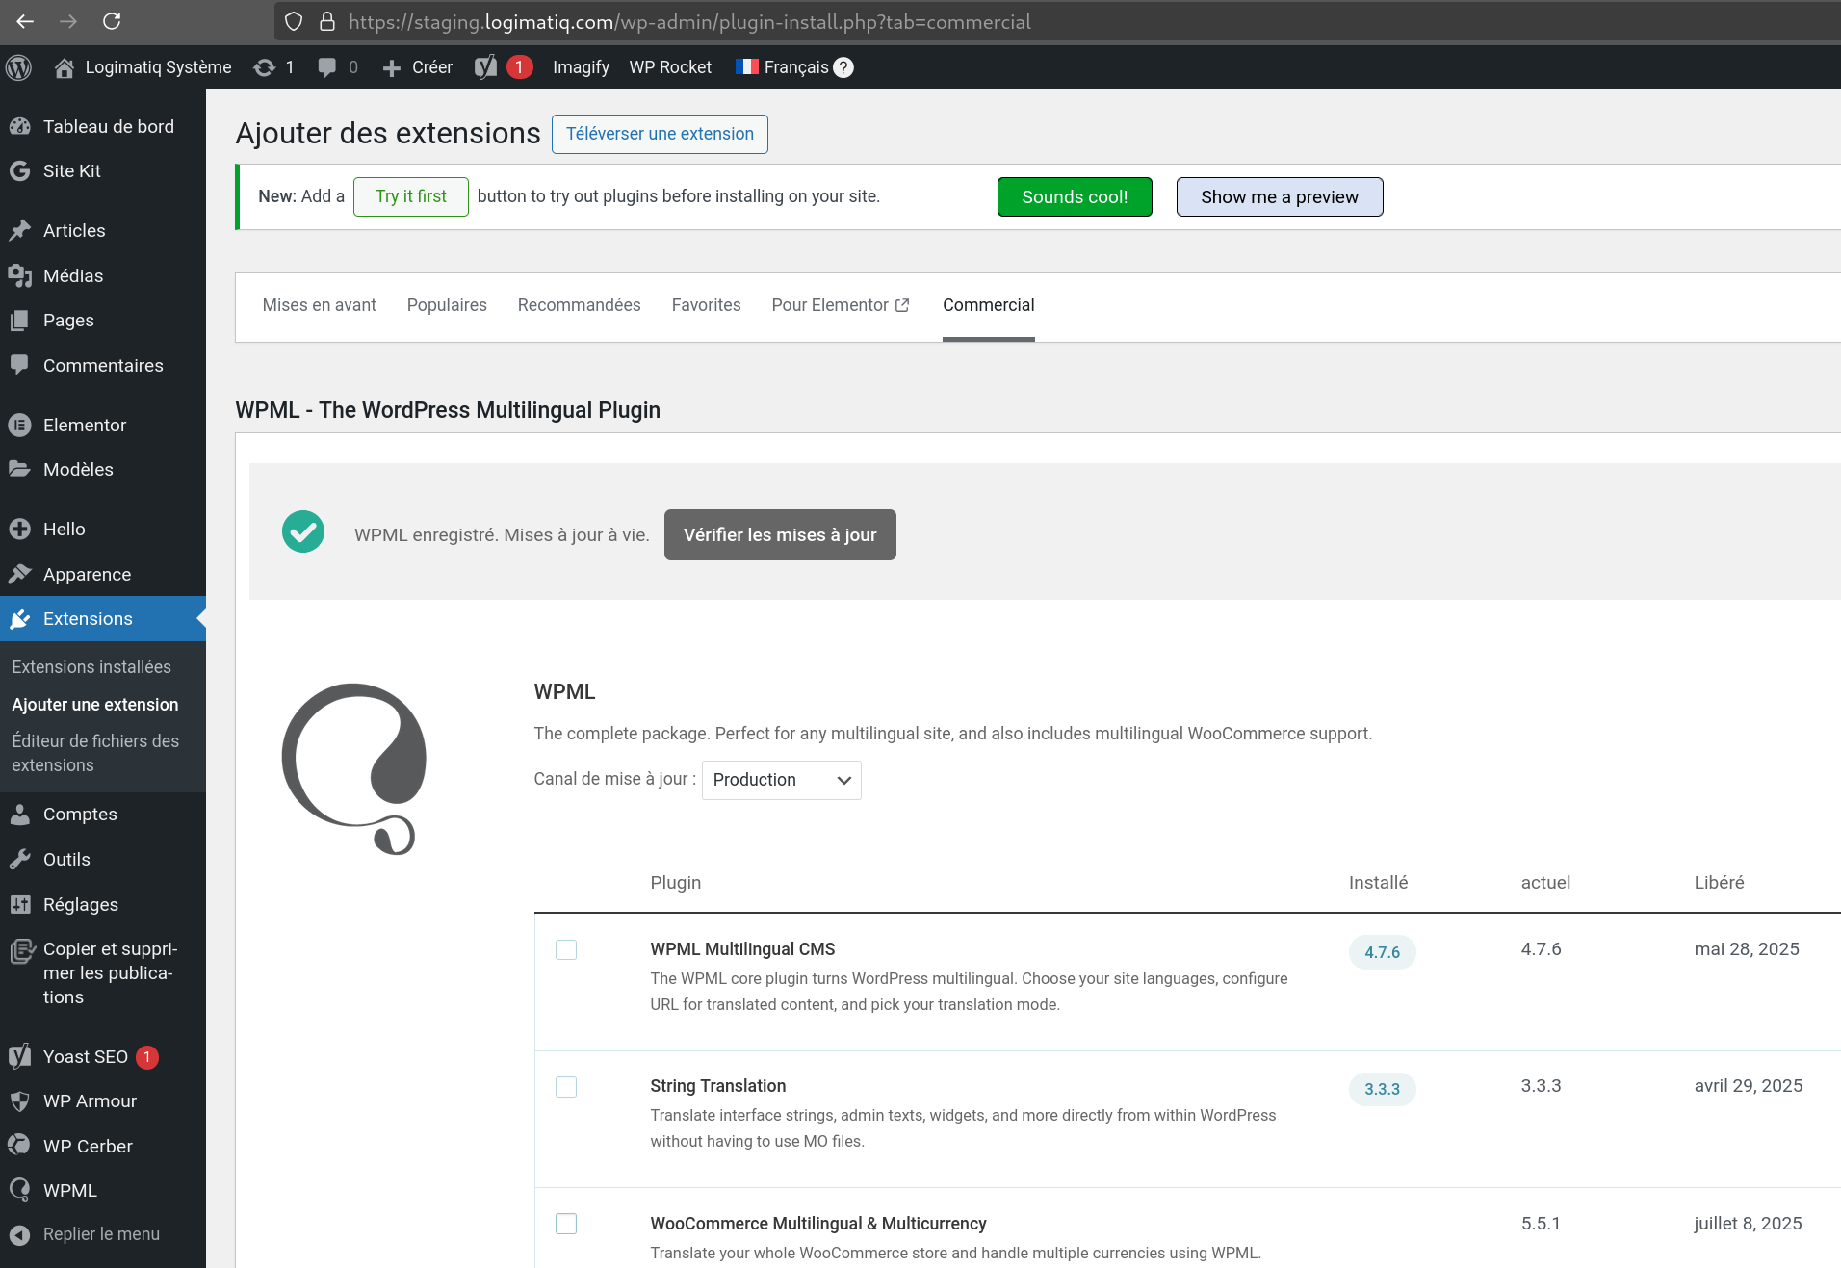This screenshot has width=1841, height=1268.
Task: Open the Yoast icon in admin bar
Action: click(486, 66)
